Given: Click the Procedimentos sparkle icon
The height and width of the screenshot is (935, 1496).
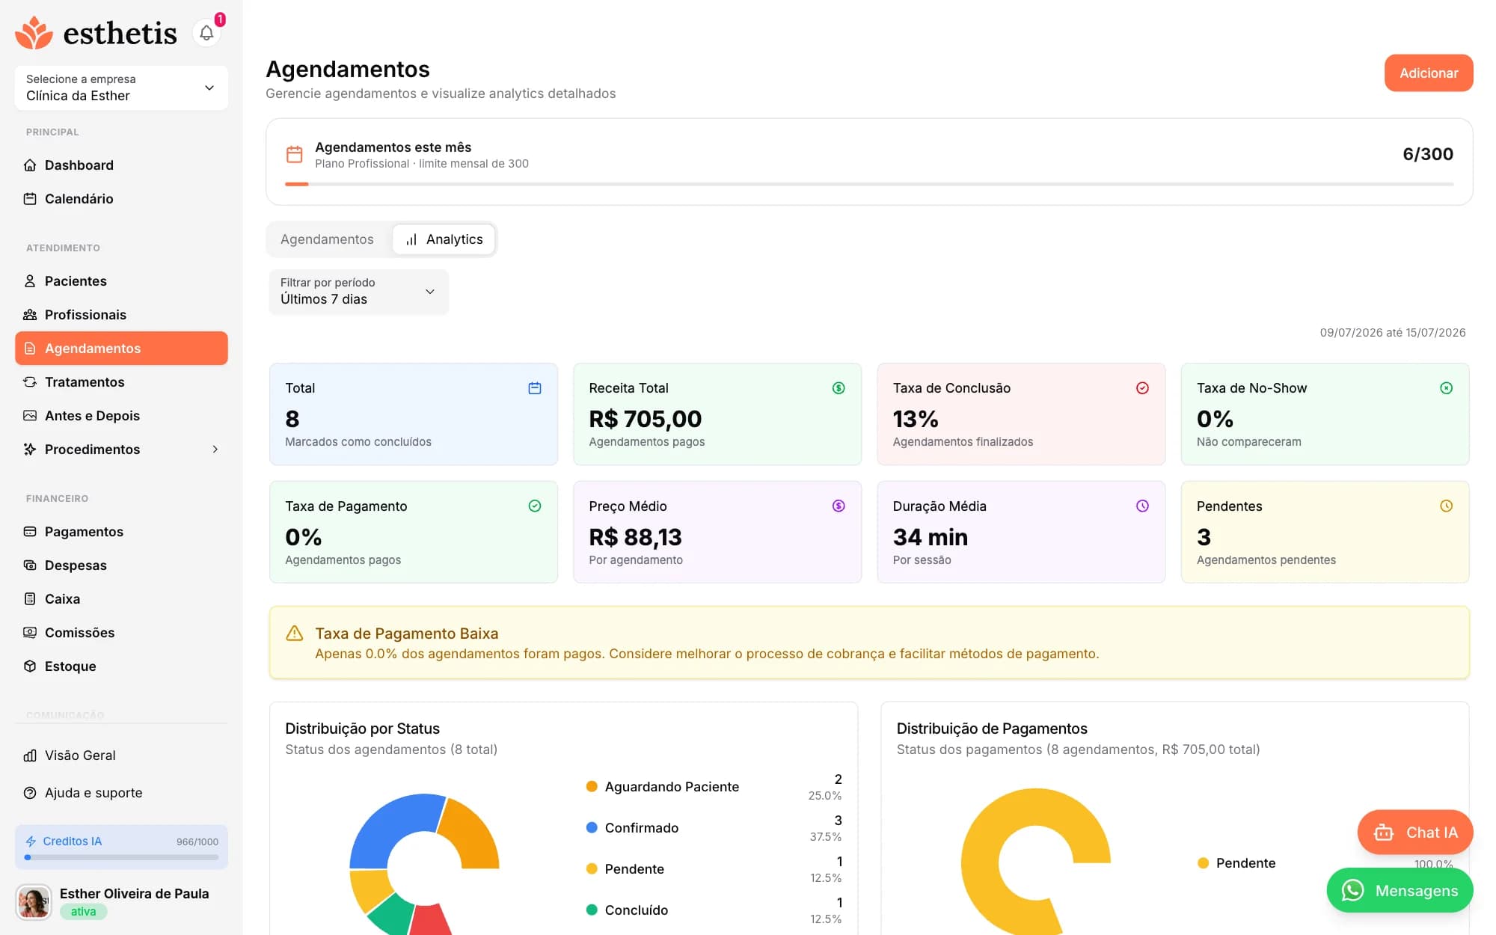Looking at the screenshot, I should tap(30, 450).
